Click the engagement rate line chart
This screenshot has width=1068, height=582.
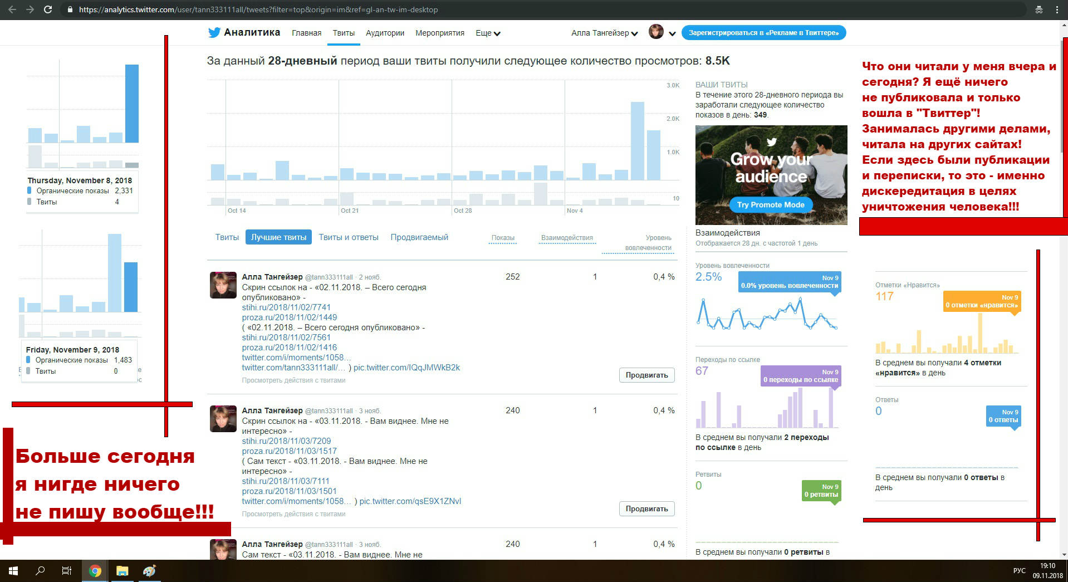pos(767,314)
